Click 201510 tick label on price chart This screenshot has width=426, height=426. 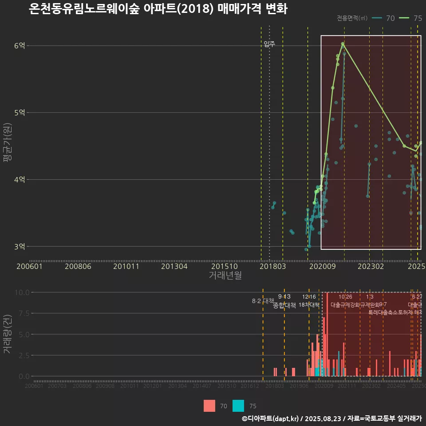pos(225,266)
